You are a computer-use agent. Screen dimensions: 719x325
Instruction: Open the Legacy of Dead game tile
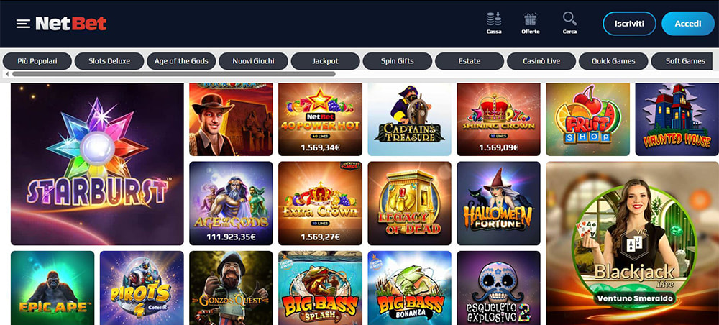410,203
